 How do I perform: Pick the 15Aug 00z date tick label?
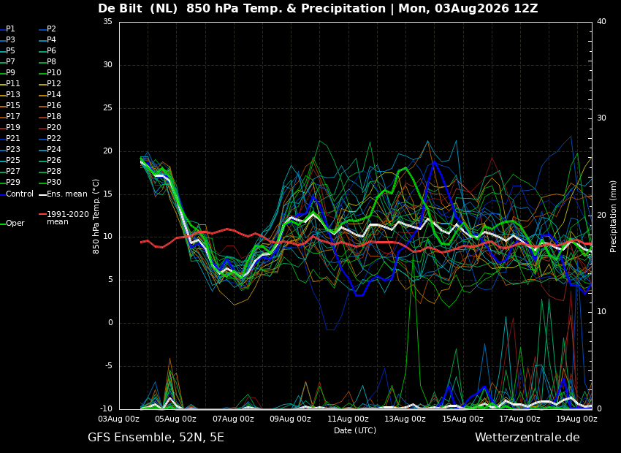coord(462,419)
